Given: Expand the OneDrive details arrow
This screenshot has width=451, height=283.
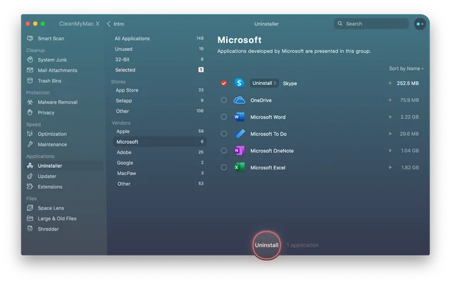Looking at the screenshot, I should [x=390, y=100].
